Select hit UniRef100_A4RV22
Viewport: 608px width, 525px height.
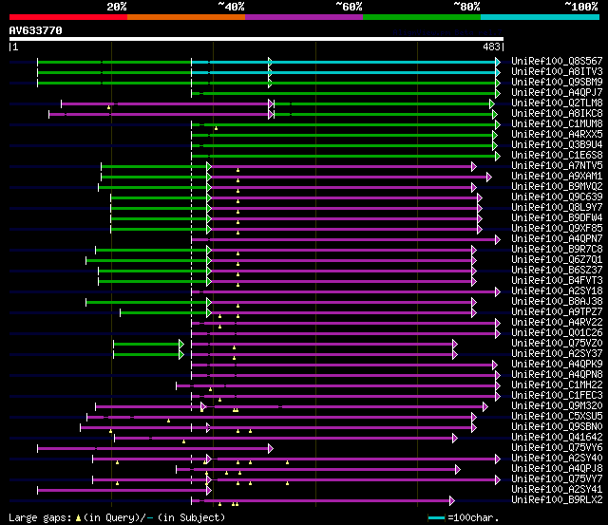click(x=557, y=323)
